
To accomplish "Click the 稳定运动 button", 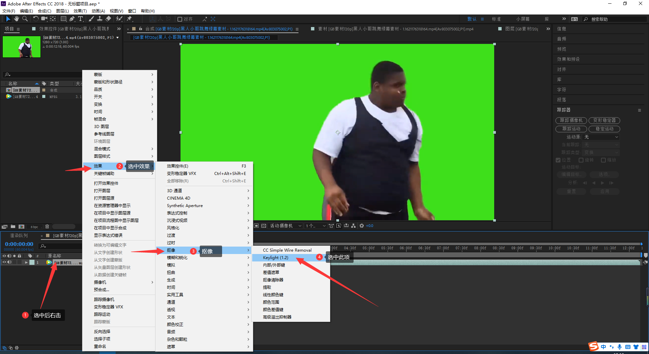I will (604, 129).
